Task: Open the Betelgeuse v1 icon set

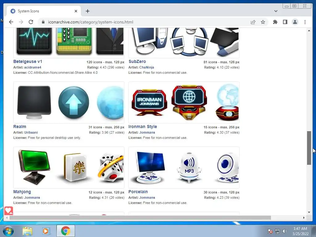Action: click(x=27, y=61)
